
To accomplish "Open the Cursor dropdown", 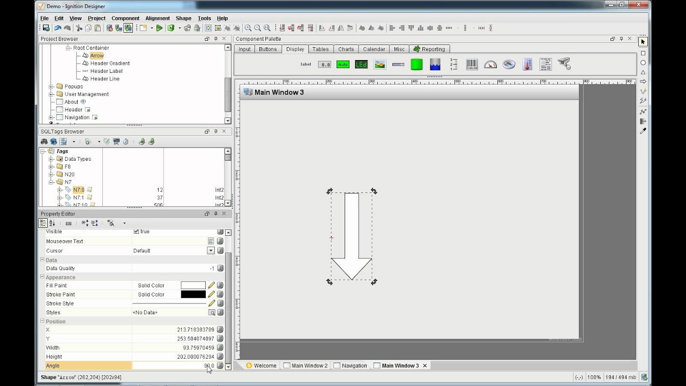I will tap(211, 250).
